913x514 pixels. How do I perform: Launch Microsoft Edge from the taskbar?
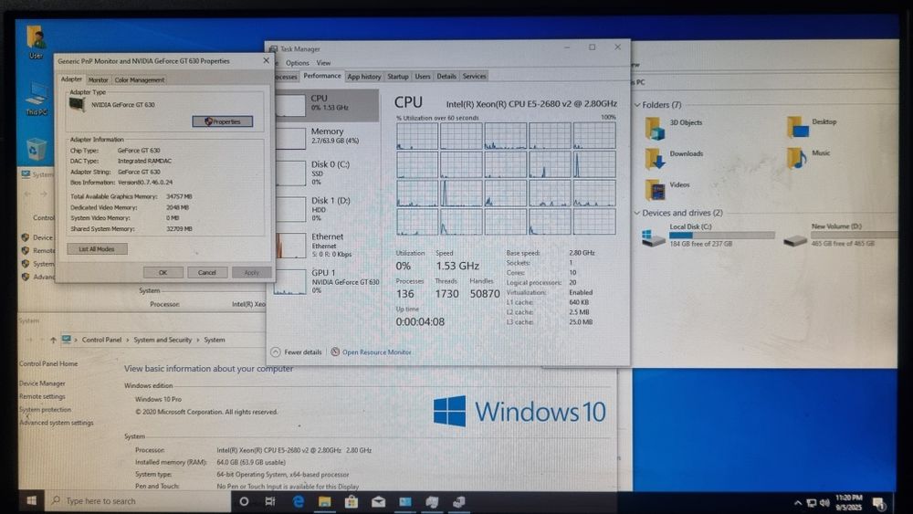299,501
